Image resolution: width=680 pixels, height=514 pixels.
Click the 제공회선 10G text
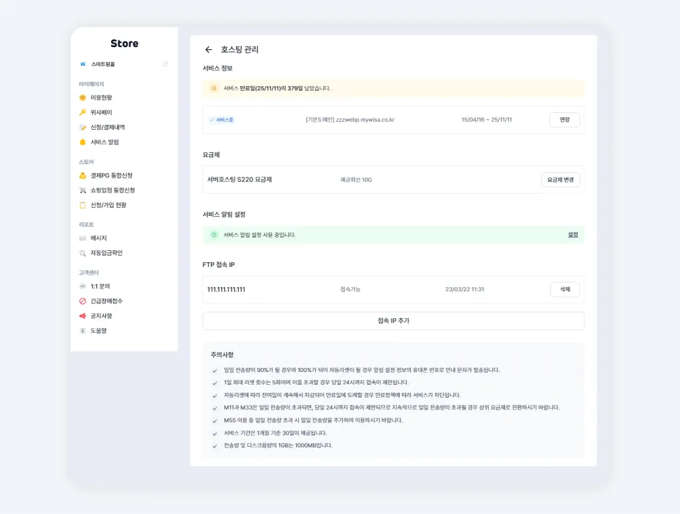pyautogui.click(x=356, y=180)
